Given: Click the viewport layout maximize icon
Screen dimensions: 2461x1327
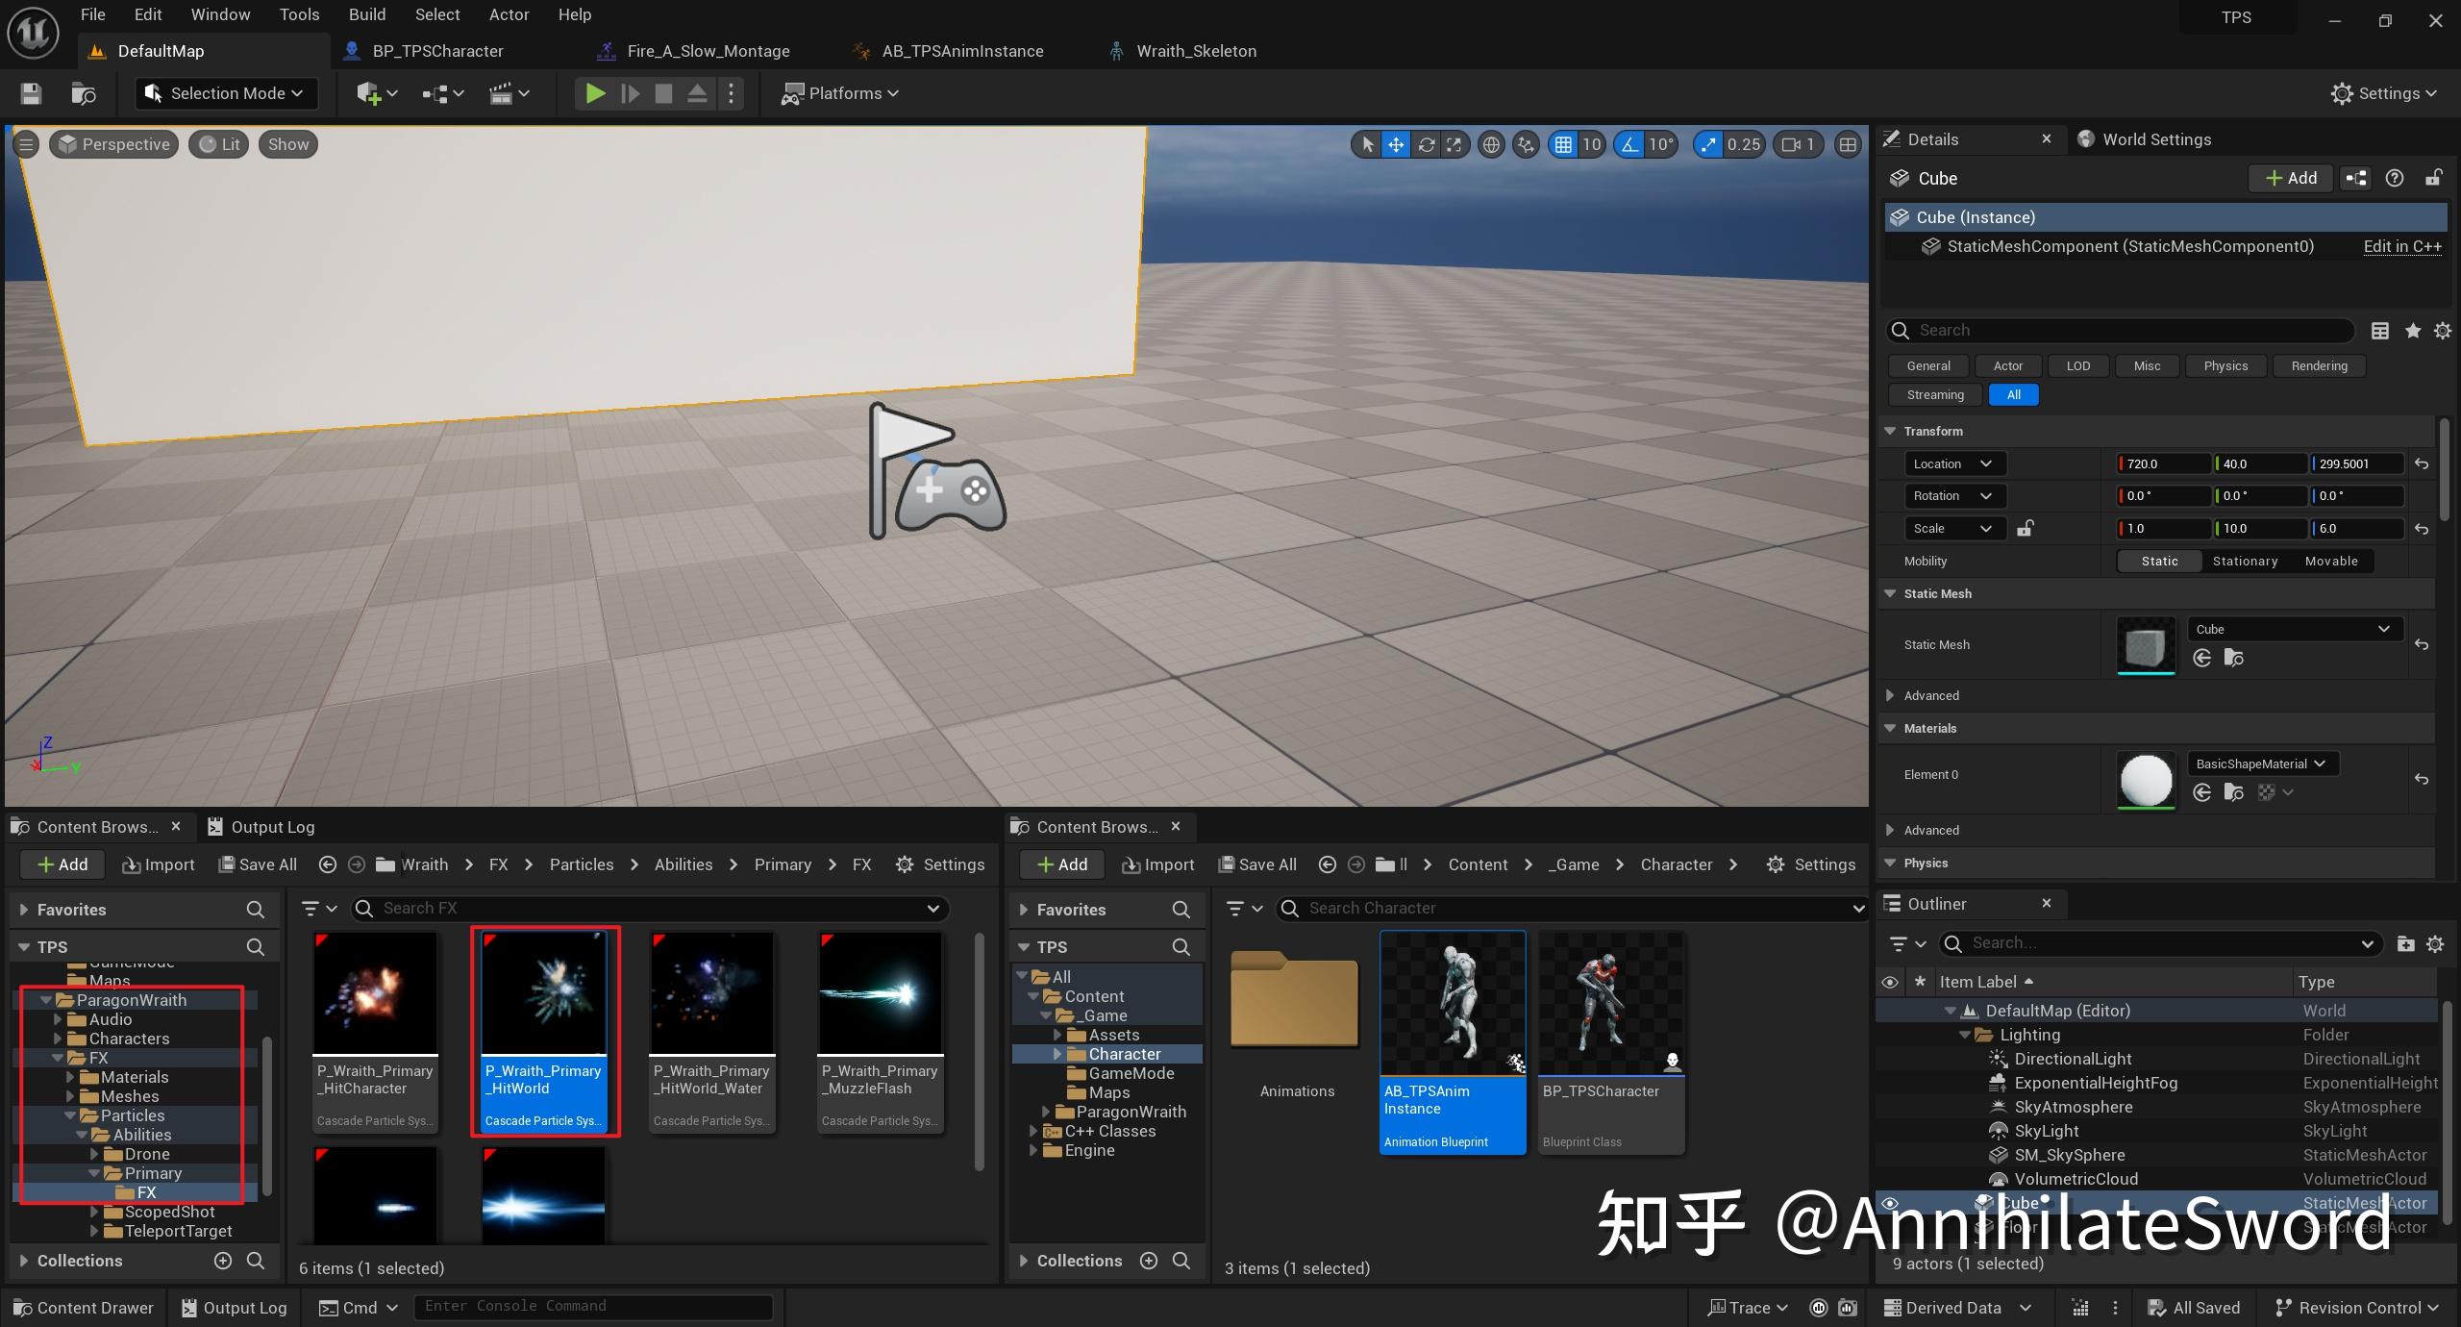Looking at the screenshot, I should pyautogui.click(x=1848, y=145).
